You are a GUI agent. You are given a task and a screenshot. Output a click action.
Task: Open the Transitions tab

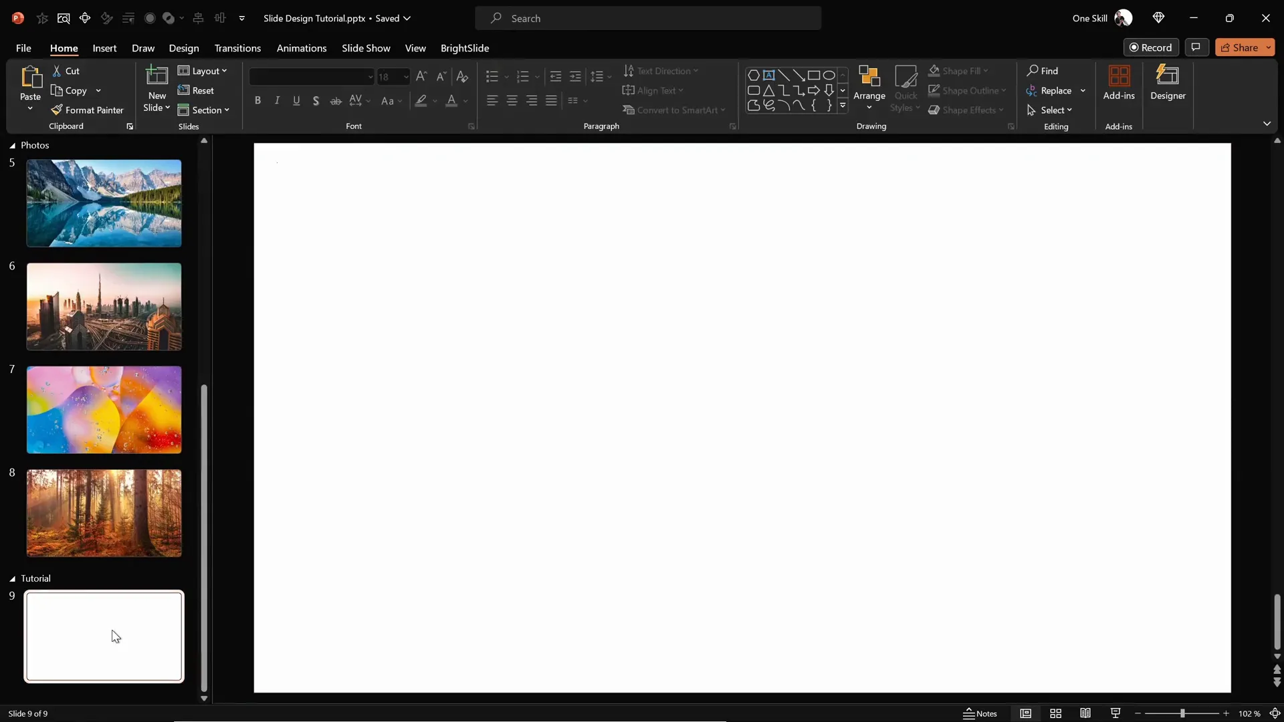click(237, 48)
